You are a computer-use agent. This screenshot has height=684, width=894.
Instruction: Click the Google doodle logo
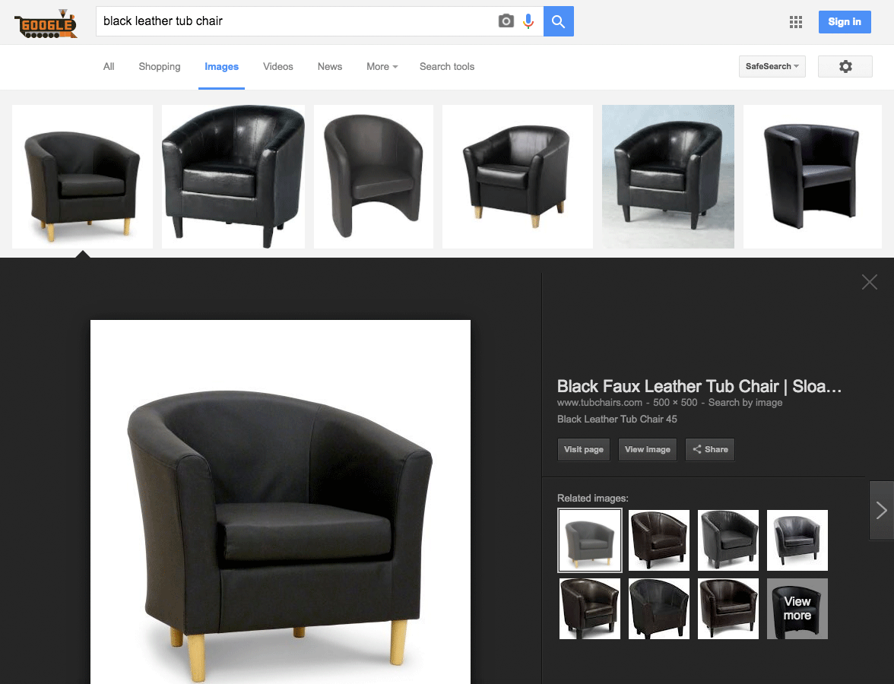46,24
